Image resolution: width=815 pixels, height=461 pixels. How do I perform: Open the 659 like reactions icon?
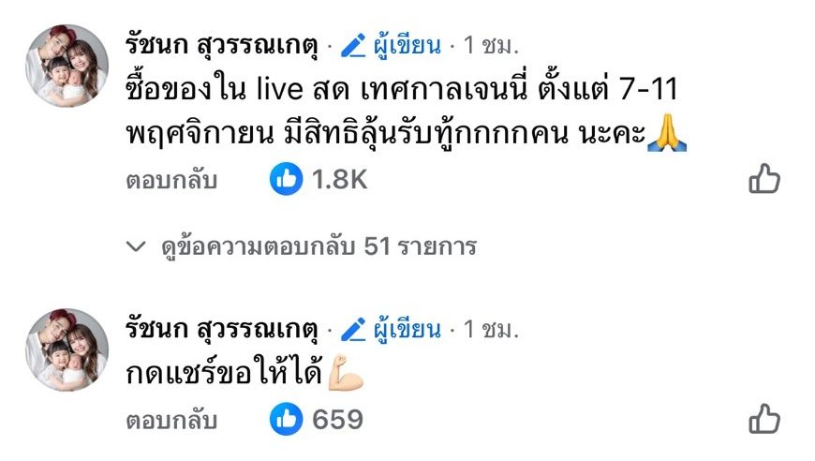pyautogui.click(x=286, y=419)
